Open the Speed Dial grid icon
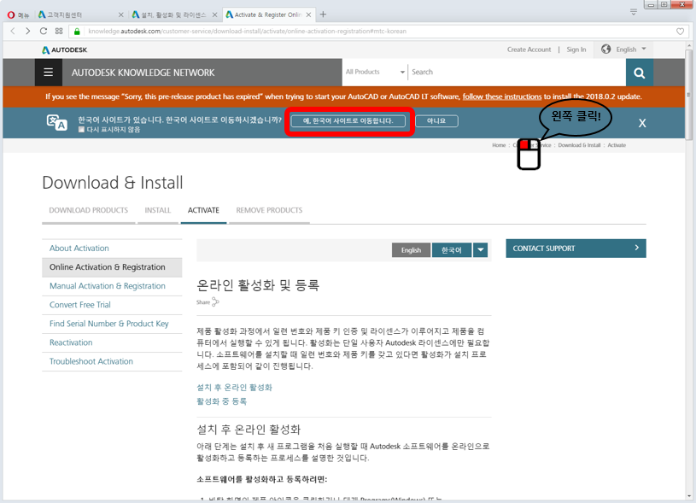 pos(59,31)
